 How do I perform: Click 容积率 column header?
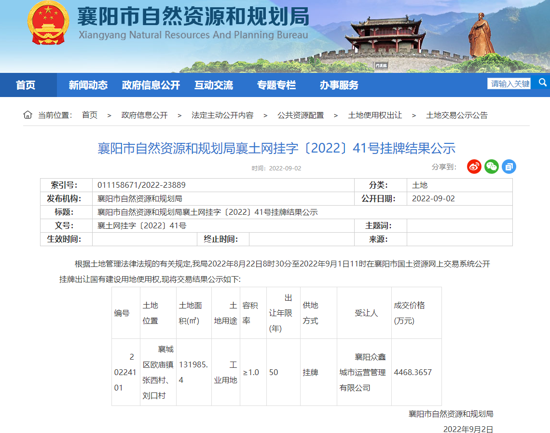(253, 313)
